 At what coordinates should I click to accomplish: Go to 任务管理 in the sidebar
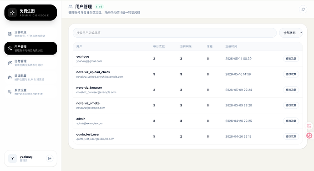point(30,63)
